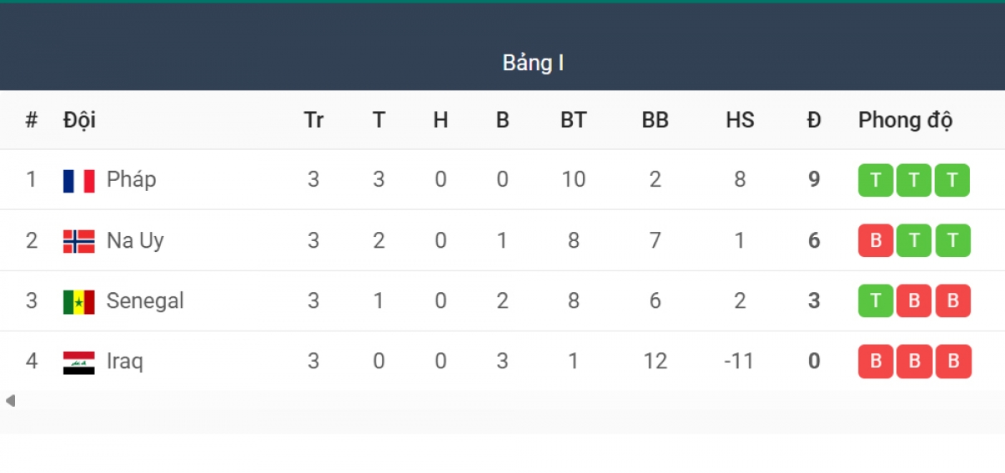This screenshot has height=473, width=1005.
Task: Click Na Uy's red B form badge
Action: pyautogui.click(x=876, y=240)
